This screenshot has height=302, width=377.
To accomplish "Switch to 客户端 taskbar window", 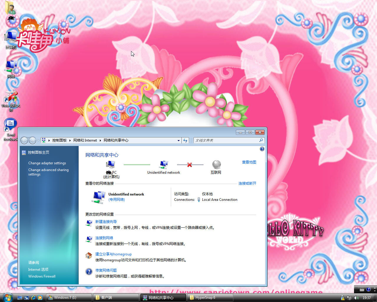I will coord(115,298).
